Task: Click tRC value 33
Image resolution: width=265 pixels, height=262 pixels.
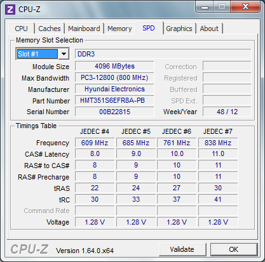Action: [x=136, y=199]
